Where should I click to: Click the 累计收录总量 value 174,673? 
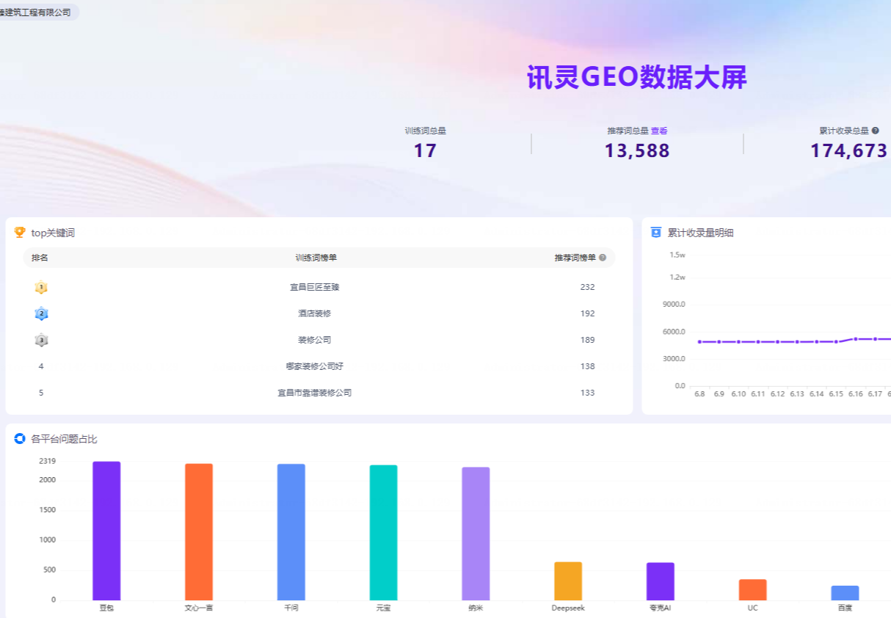click(x=849, y=150)
